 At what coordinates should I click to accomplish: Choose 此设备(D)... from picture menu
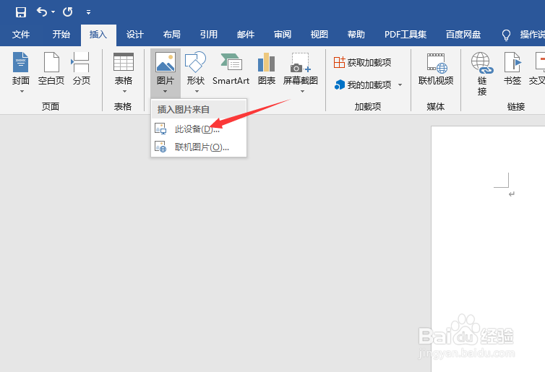coord(199,129)
